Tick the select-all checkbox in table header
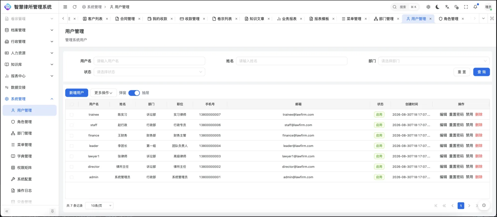 [72, 104]
